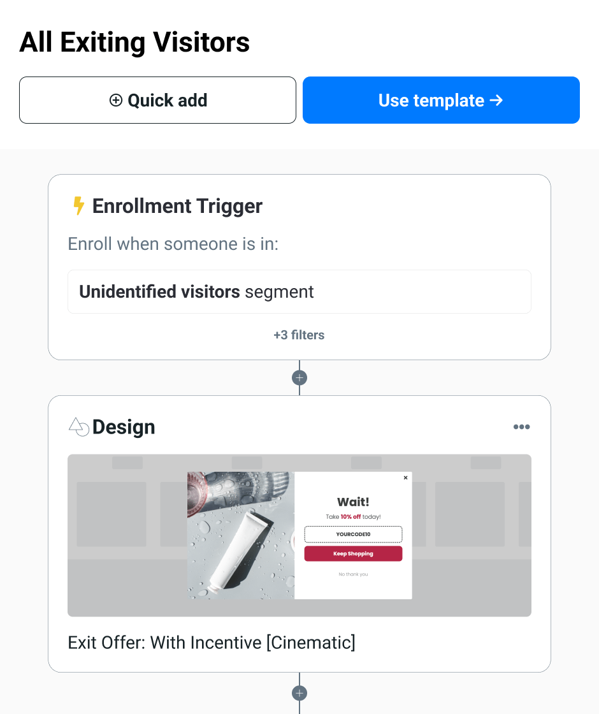The height and width of the screenshot is (714, 599).
Task: Click the Keep Shopping red button in preview
Action: click(353, 554)
